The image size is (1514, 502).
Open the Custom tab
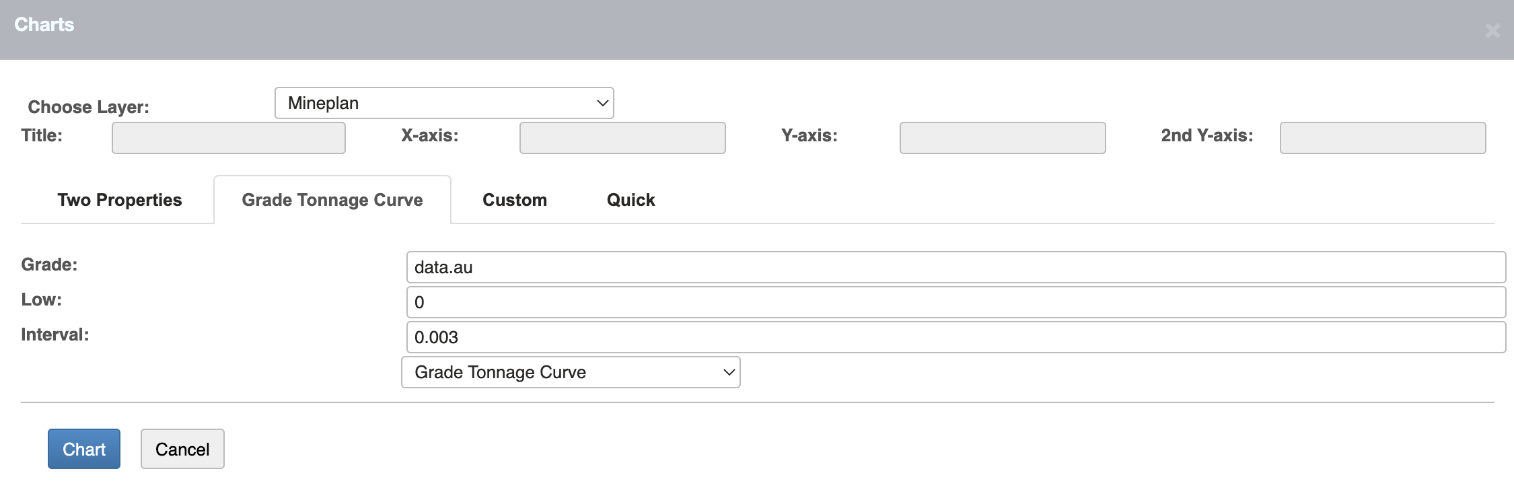[515, 200]
